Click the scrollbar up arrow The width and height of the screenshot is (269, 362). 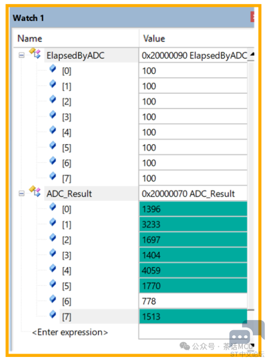pos(251,55)
